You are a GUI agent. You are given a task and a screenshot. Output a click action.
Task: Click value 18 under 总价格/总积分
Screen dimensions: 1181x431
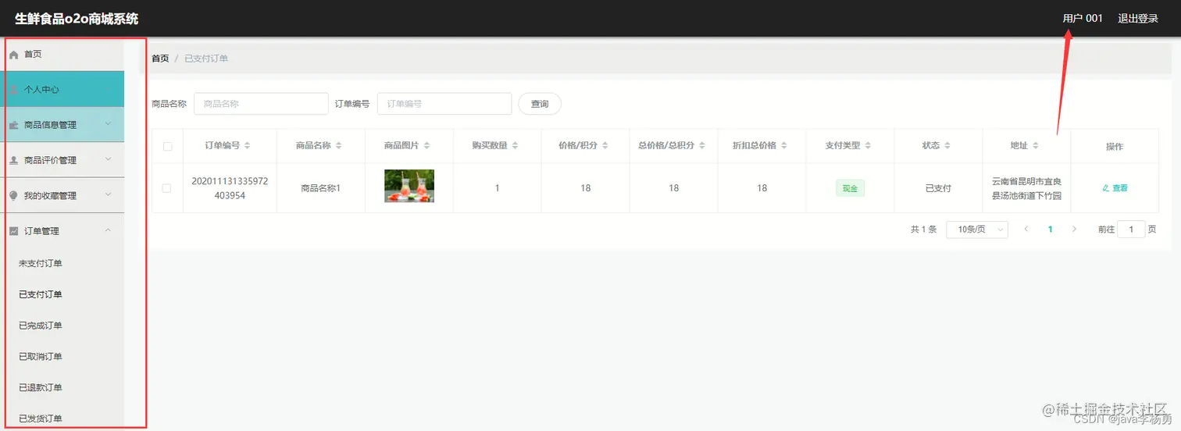[674, 188]
